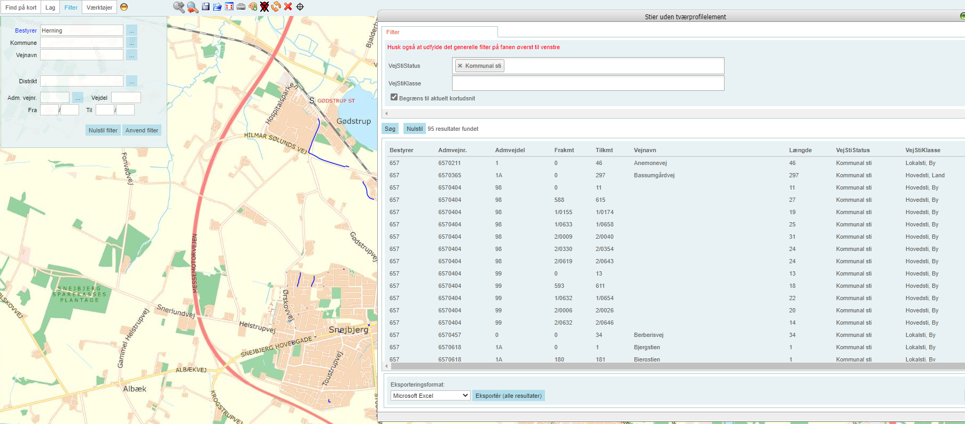The height and width of the screenshot is (424, 965).
Task: Open the 'Værktøjer' tab
Action: click(99, 7)
